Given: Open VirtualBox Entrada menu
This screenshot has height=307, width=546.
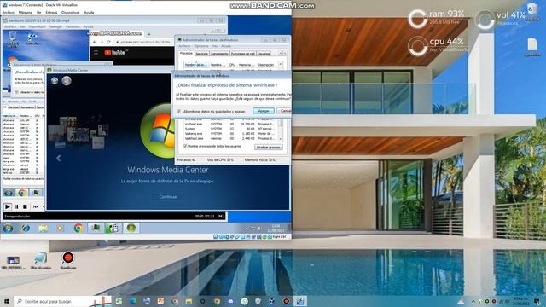Looking at the screenshot, I should click(x=51, y=12).
